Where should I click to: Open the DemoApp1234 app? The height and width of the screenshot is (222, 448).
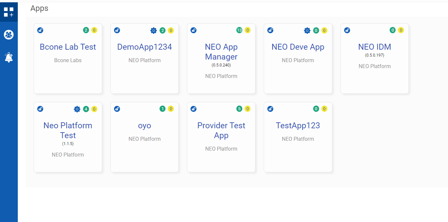click(x=145, y=47)
